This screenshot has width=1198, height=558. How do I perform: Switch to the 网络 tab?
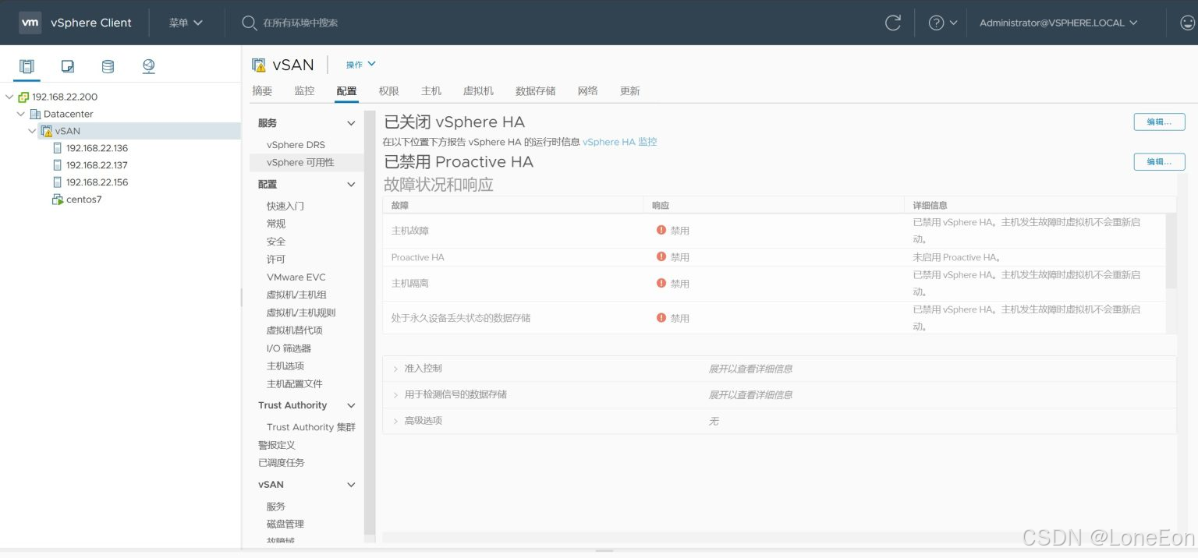pos(588,91)
